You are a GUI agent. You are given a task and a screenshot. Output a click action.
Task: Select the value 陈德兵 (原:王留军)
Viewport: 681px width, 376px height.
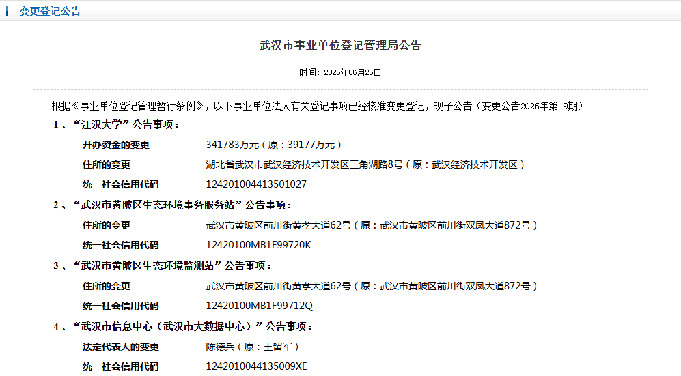tap(252, 347)
